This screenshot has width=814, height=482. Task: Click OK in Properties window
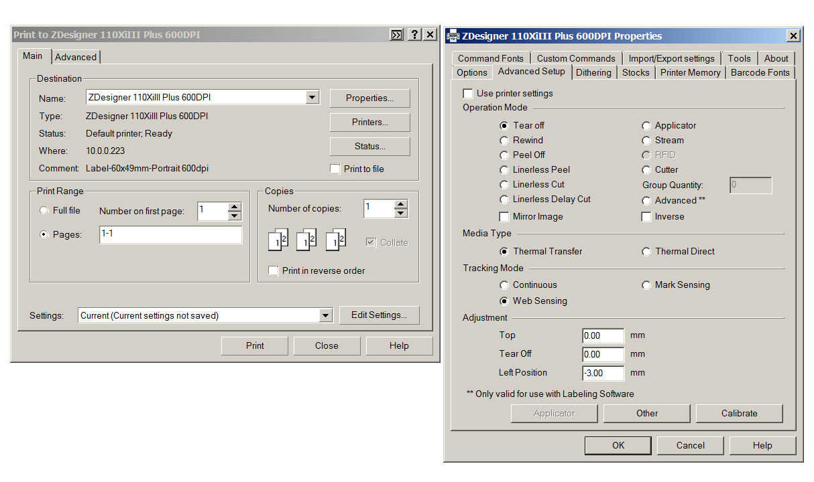[x=618, y=445]
